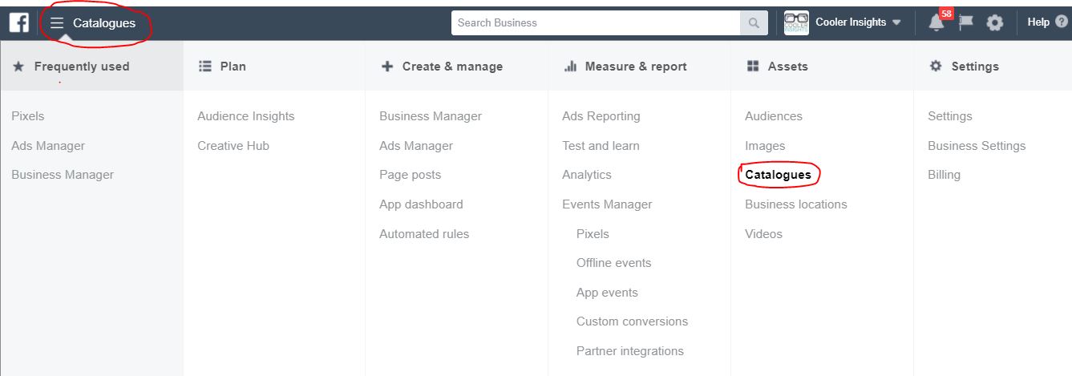Open Audience Insights under Plan

(246, 116)
